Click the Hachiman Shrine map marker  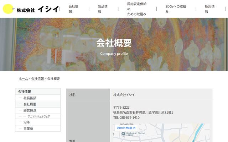[123, 133]
